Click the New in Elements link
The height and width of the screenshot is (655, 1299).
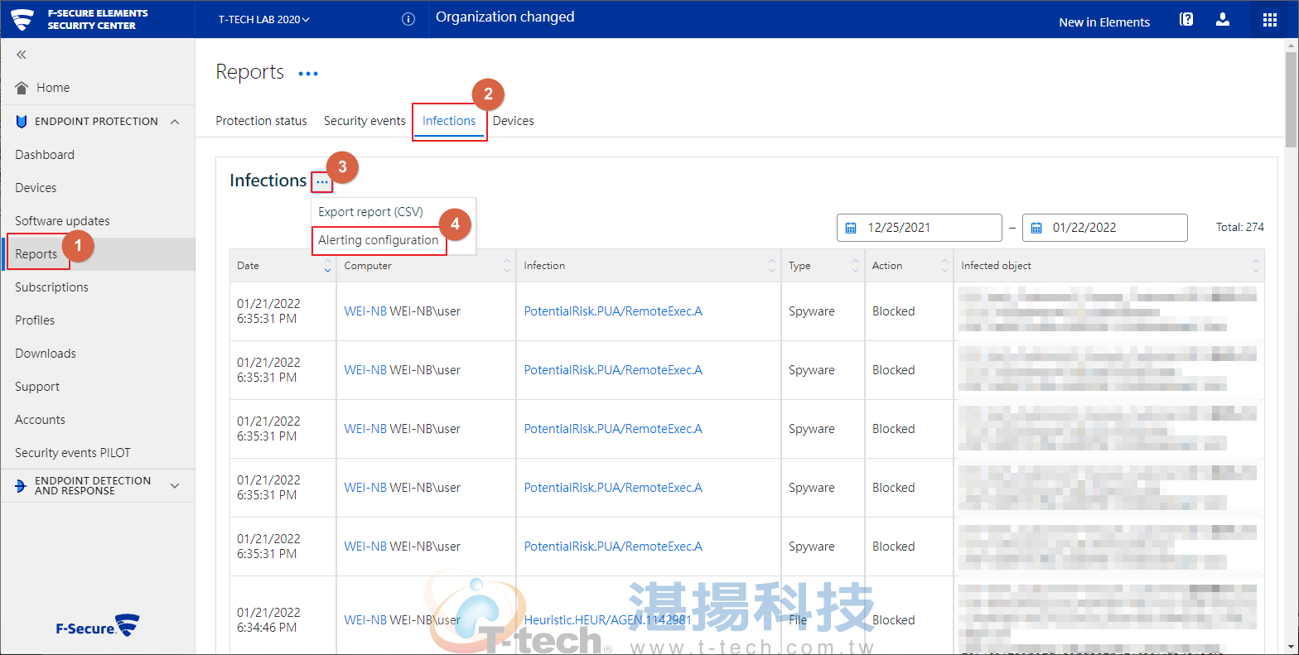[x=1104, y=22]
